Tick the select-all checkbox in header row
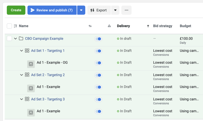This screenshot has width=203, height=121. (9, 26)
